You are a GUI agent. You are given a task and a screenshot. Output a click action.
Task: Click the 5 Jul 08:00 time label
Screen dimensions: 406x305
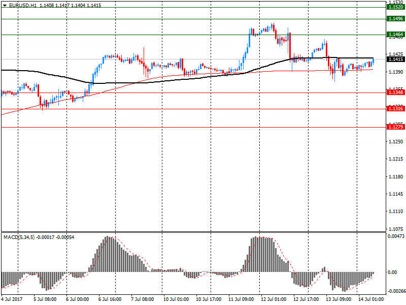(x=45, y=299)
